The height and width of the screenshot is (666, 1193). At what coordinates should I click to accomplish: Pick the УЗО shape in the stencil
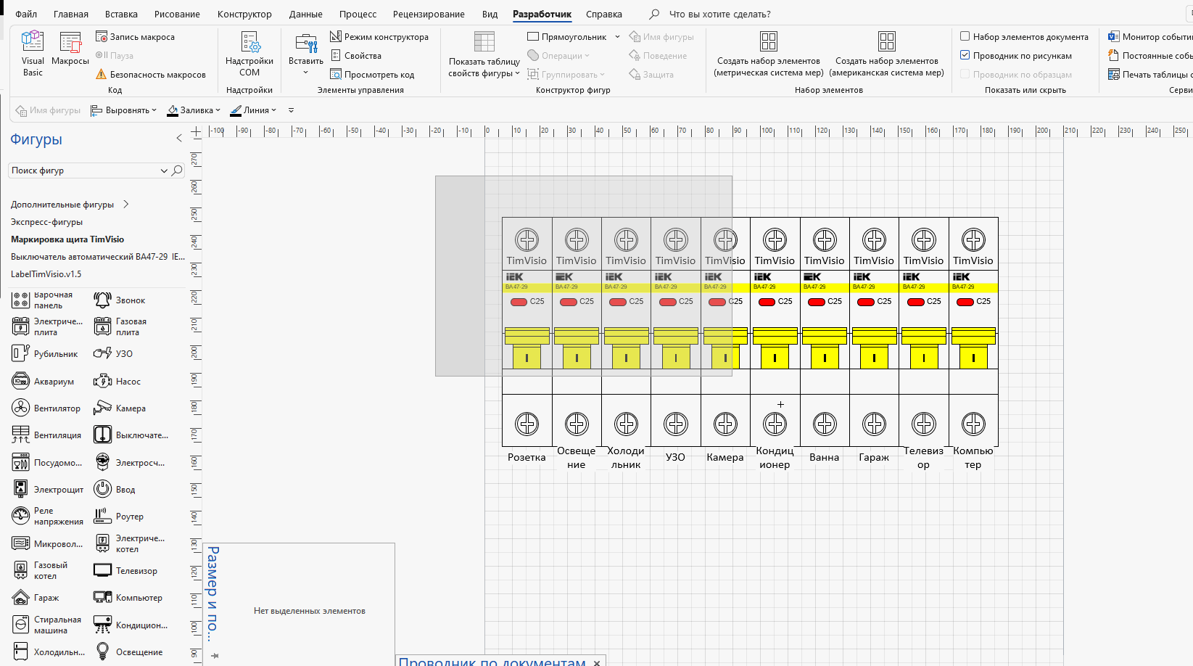tap(113, 354)
